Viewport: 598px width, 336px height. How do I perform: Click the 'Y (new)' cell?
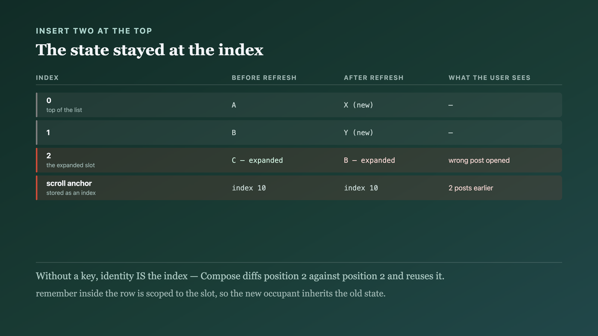[x=358, y=133]
